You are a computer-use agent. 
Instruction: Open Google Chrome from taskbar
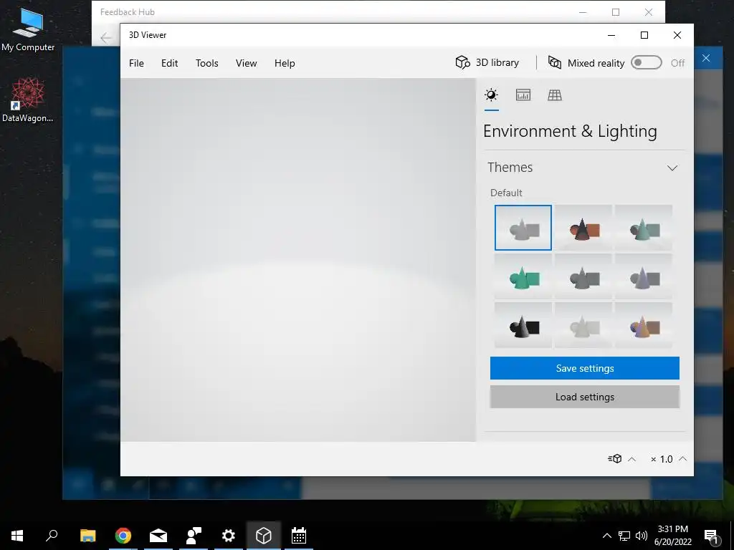[x=123, y=536]
